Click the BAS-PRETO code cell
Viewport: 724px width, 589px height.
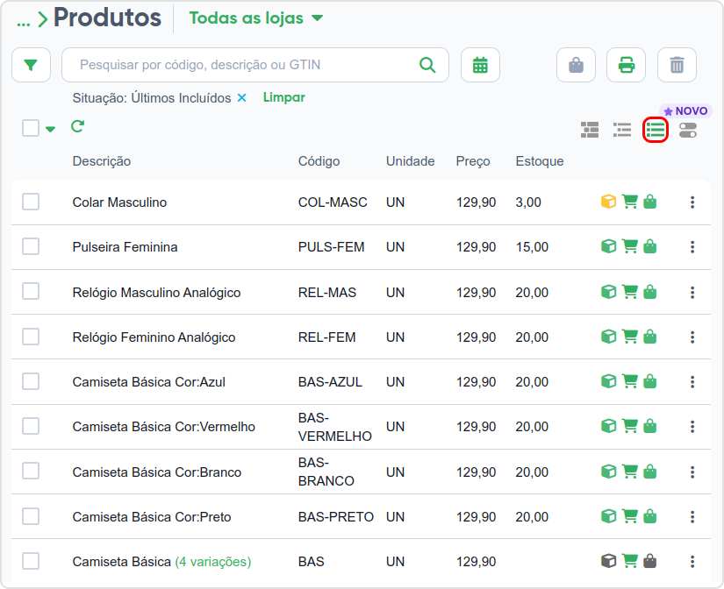[x=336, y=516]
